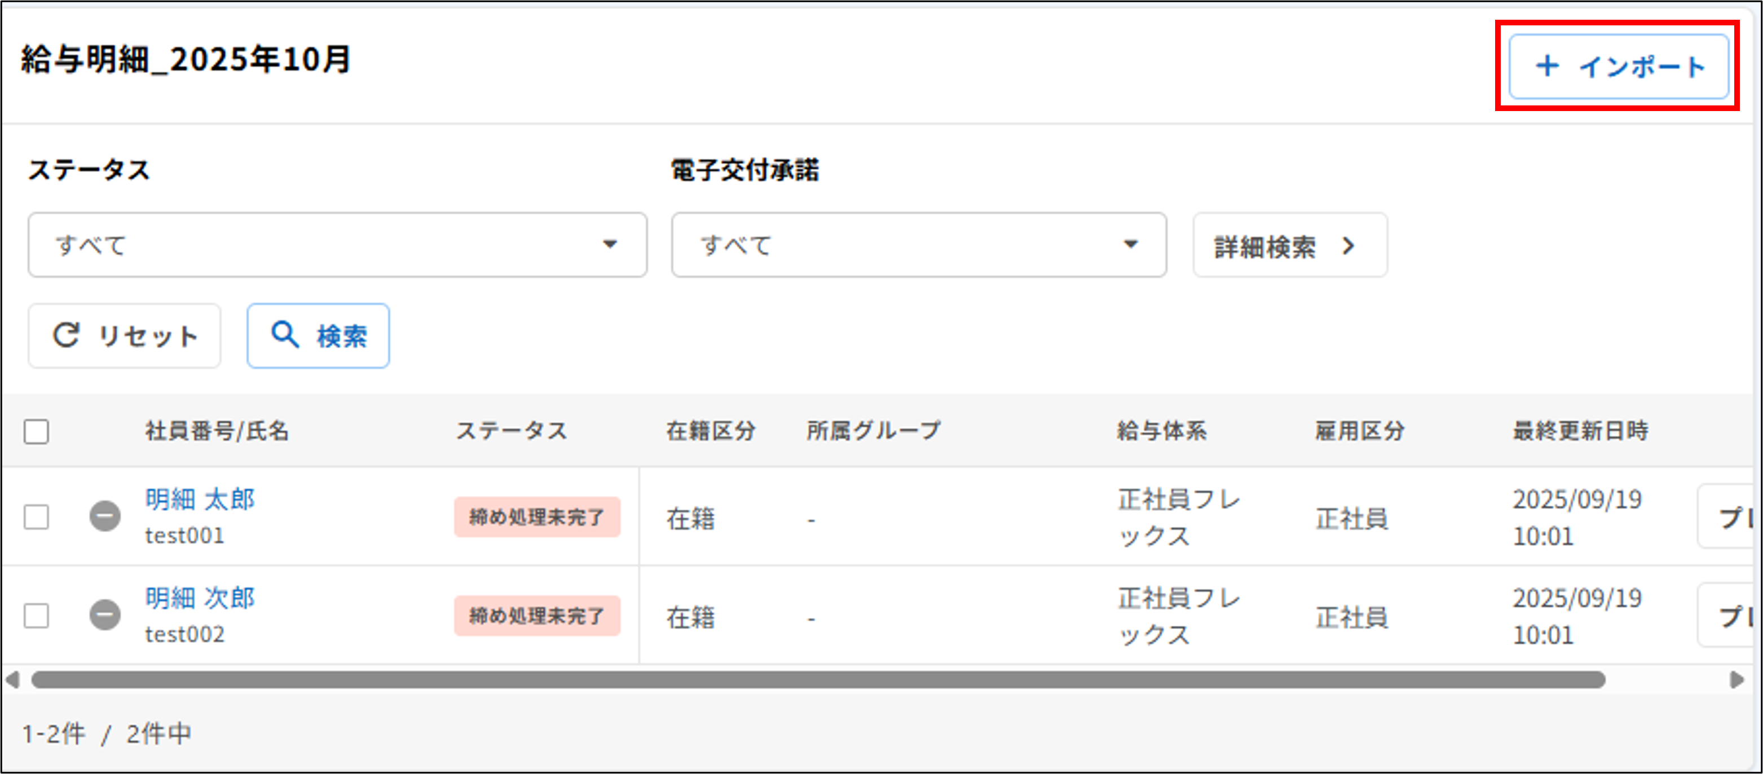Open 明細 太郎's detail page
This screenshot has width=1763, height=774.
(199, 499)
